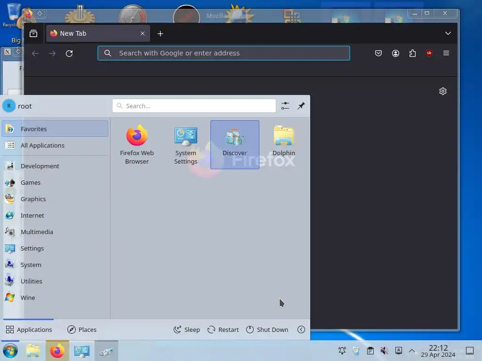Select the Favorites category
This screenshot has height=361, width=482.
(x=55, y=129)
